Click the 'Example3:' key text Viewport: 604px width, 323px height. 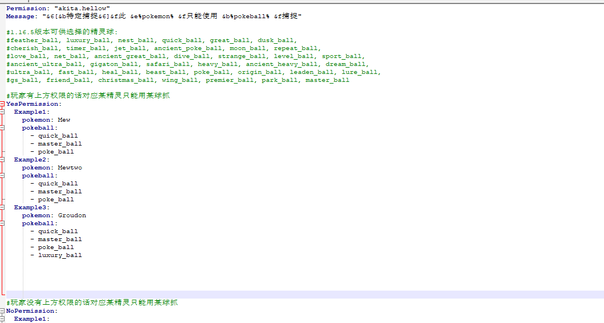click(32, 208)
